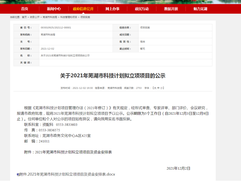The width and height of the screenshot is (241, 181).
Task: Click 首页 in the breadcrumb trail
Action: point(24,17)
